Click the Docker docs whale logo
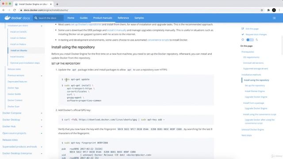Screen dimensions: 283x159 click(7, 18)
